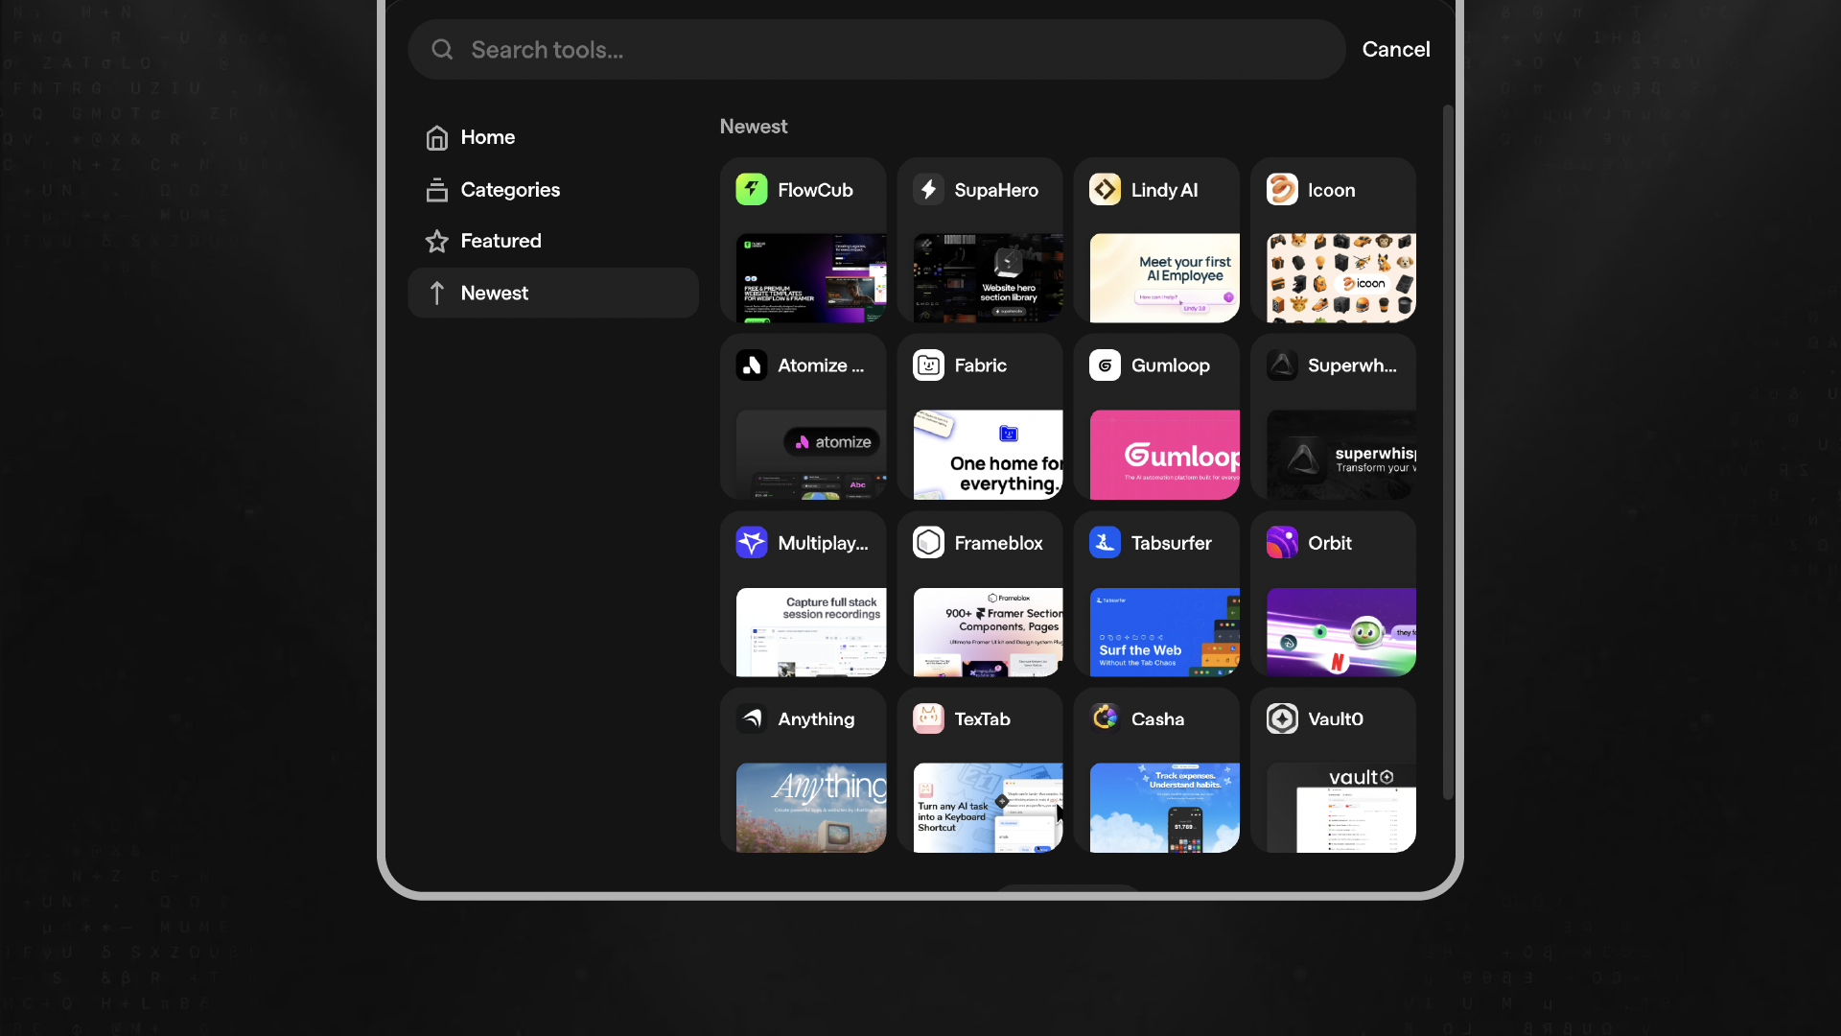Viewport: 1841px width, 1036px height.
Task: Select the Icoon app icon
Action: [x=1282, y=189]
